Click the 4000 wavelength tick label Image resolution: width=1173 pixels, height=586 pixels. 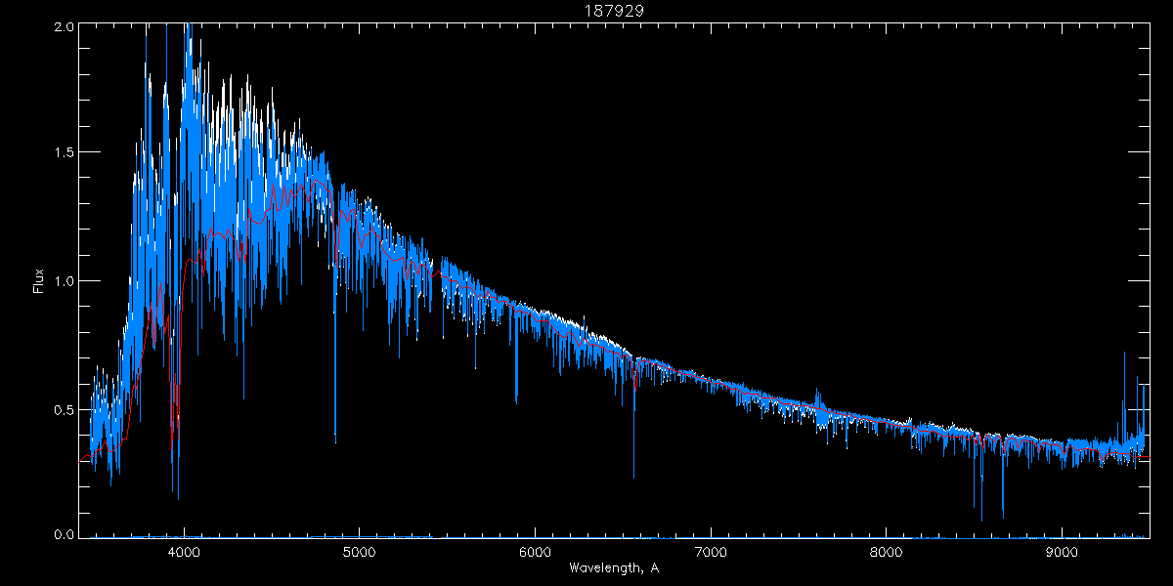pos(184,552)
